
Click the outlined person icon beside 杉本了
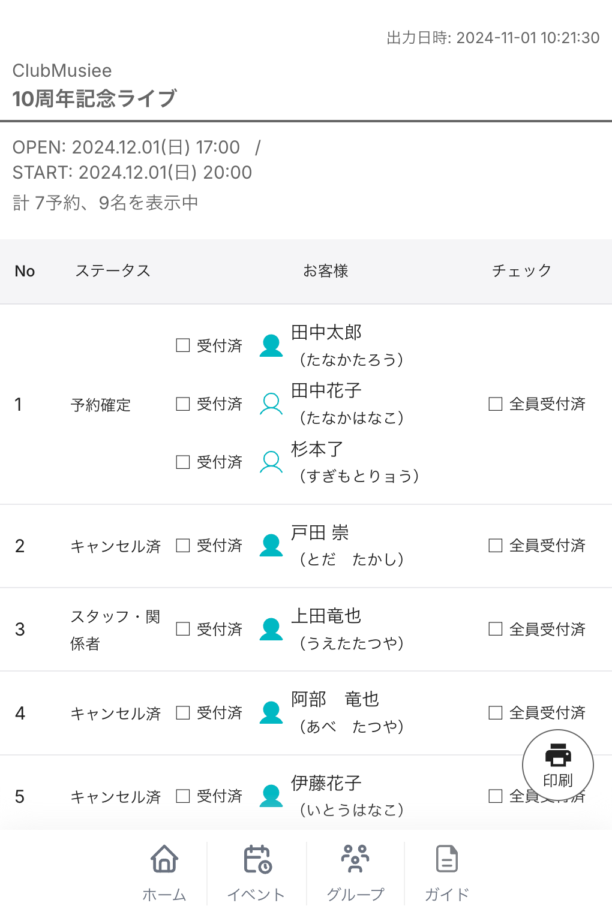(x=271, y=462)
